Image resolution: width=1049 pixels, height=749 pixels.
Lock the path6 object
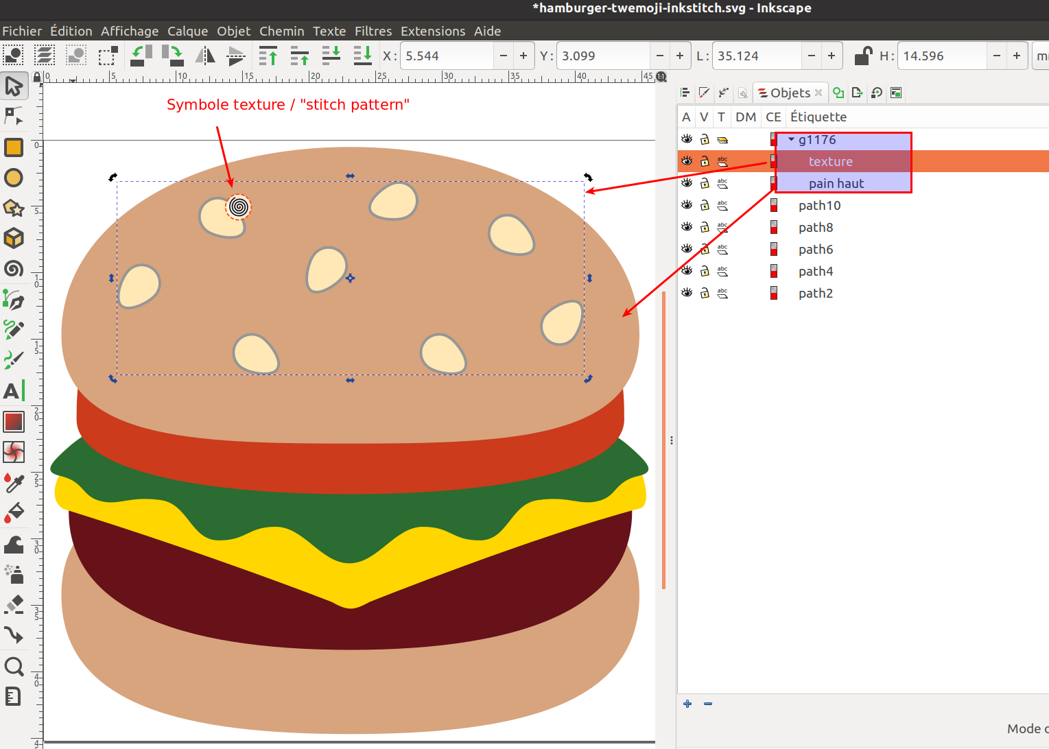(705, 249)
